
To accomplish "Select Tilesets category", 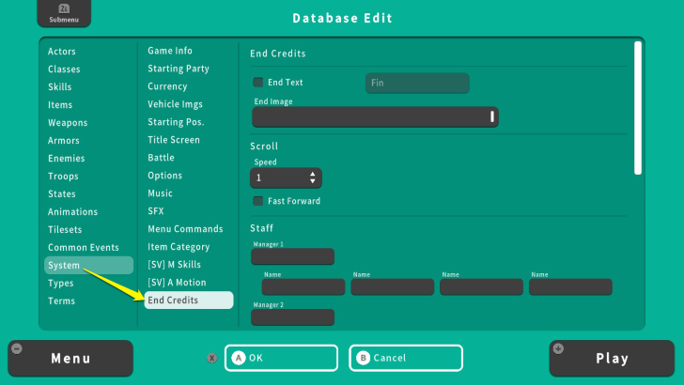I will pos(65,229).
